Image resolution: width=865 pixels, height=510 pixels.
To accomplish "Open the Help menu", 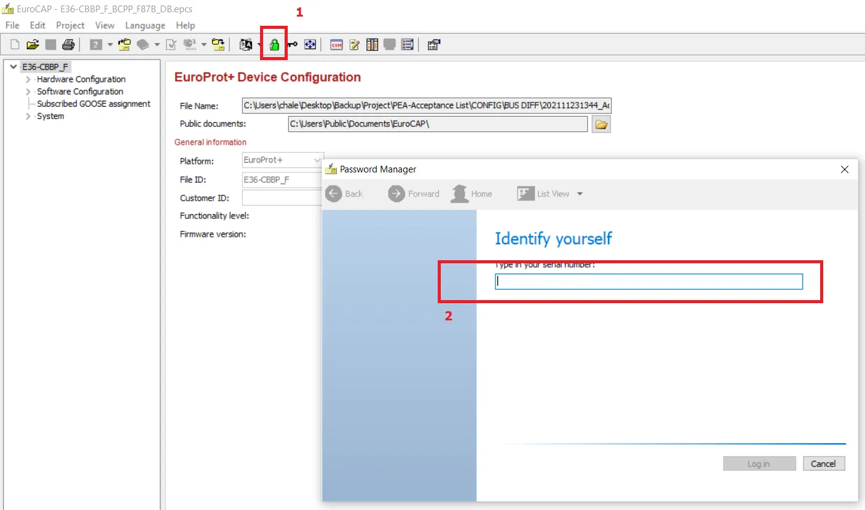I will [185, 25].
